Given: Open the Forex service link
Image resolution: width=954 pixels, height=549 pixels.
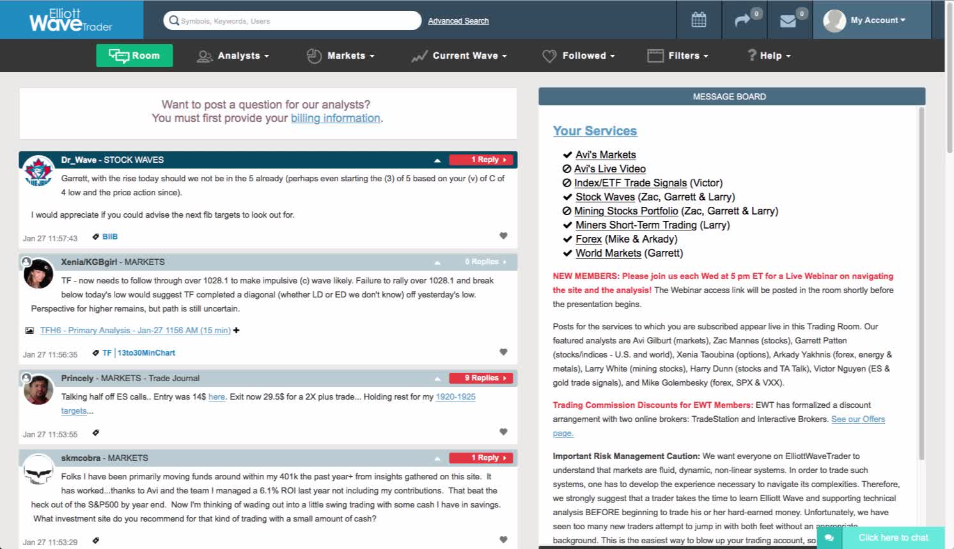Looking at the screenshot, I should tap(588, 239).
